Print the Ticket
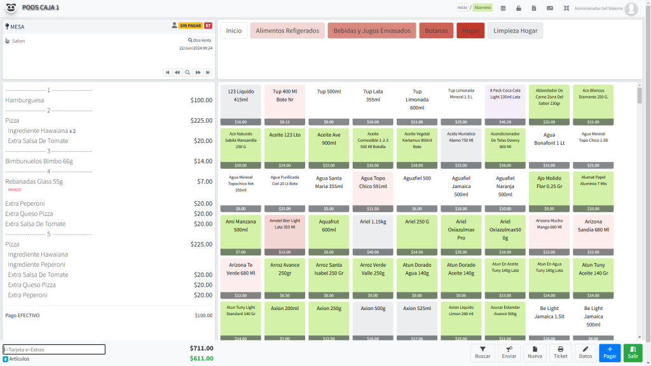Image resolution: width=651 pixels, height=366 pixels. point(561,353)
